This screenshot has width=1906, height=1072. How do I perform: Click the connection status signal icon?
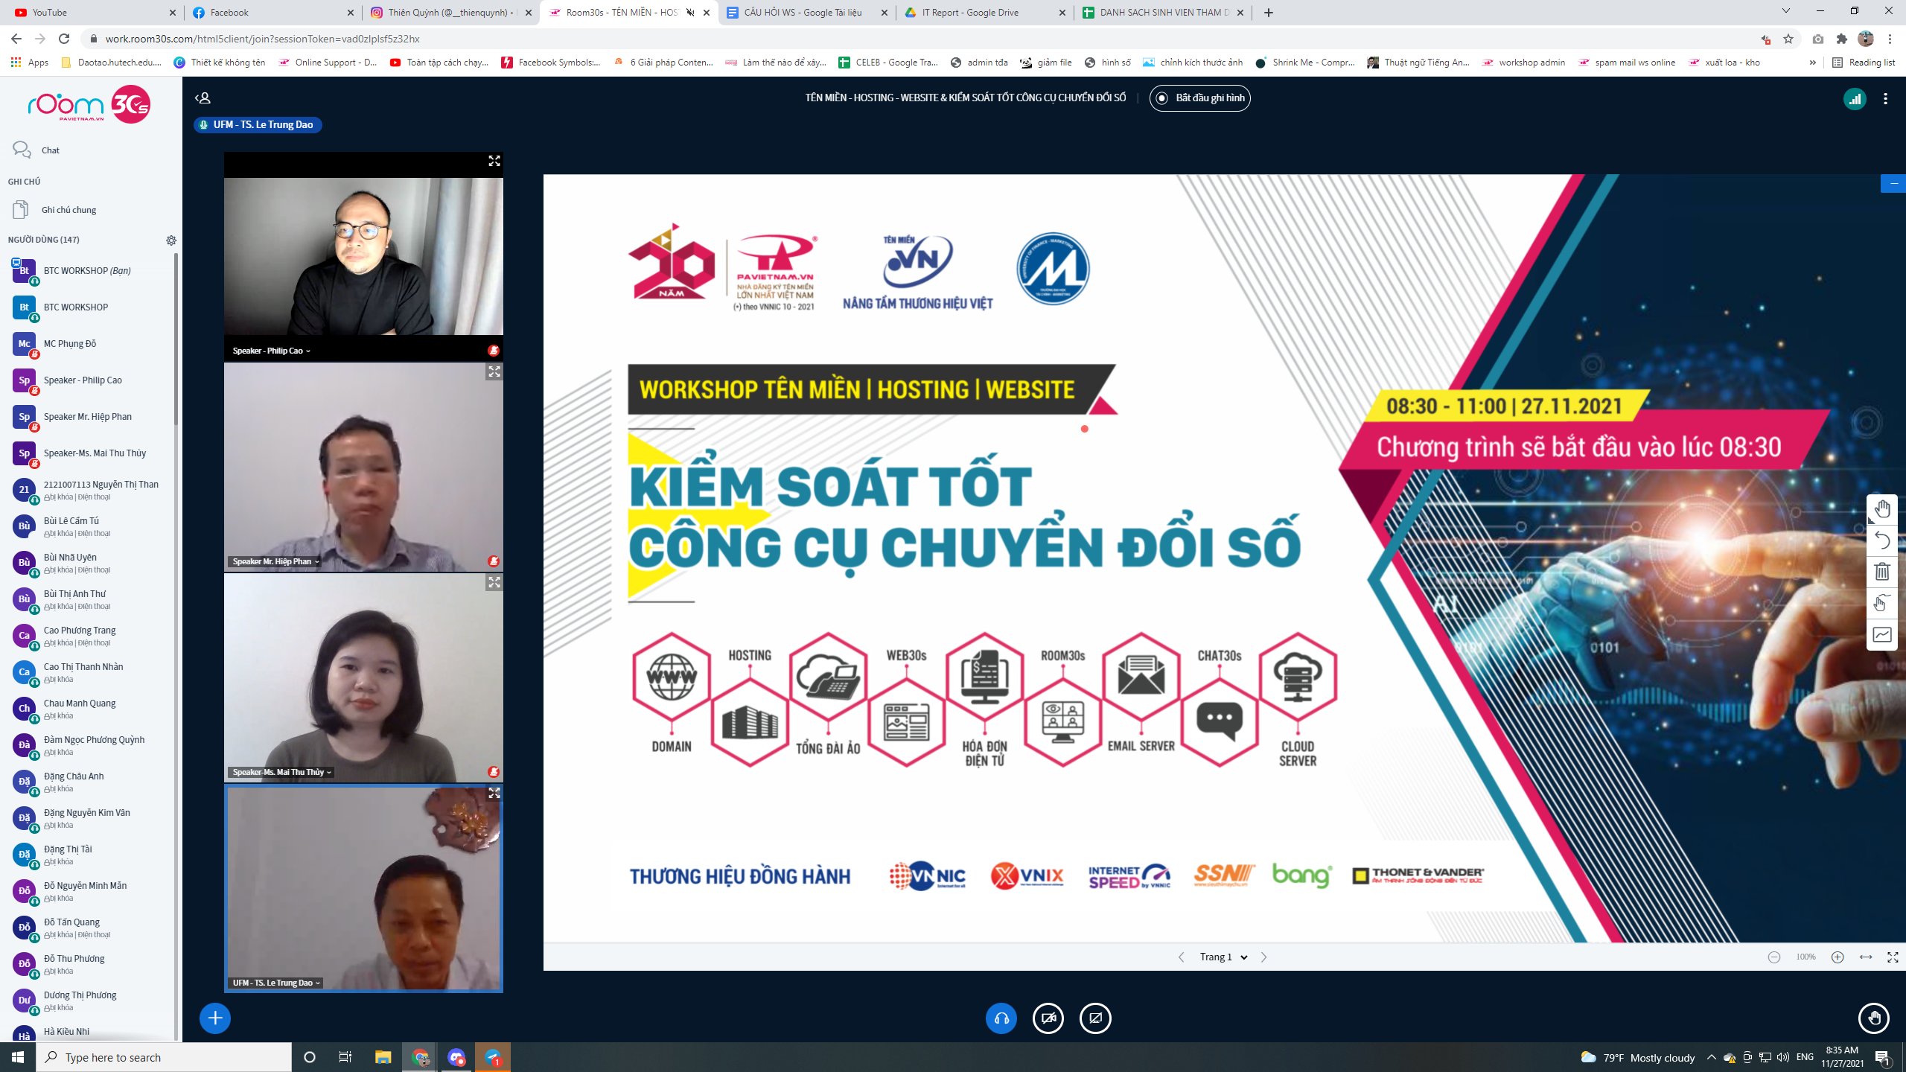[1854, 98]
